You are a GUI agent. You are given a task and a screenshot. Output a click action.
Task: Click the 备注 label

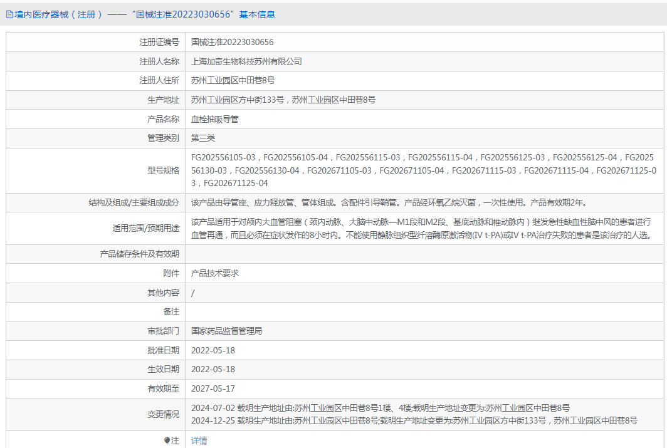click(171, 311)
